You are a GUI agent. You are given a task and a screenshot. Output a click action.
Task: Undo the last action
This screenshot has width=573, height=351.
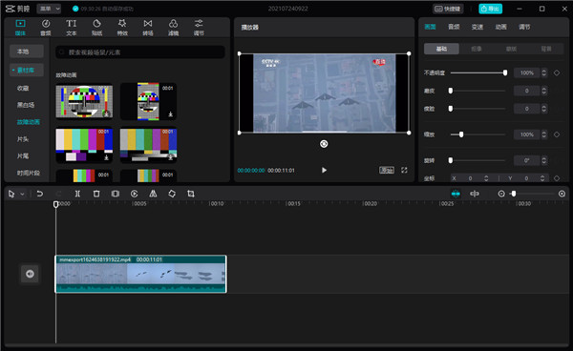[x=39, y=194]
